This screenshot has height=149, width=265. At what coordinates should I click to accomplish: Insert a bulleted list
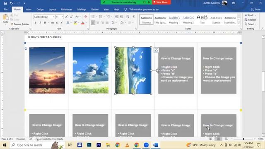(x=93, y=17)
